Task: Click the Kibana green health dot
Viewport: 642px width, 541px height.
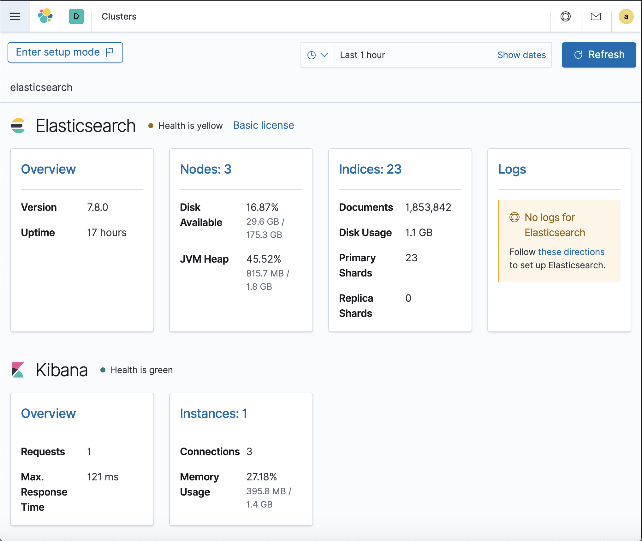Action: point(103,370)
